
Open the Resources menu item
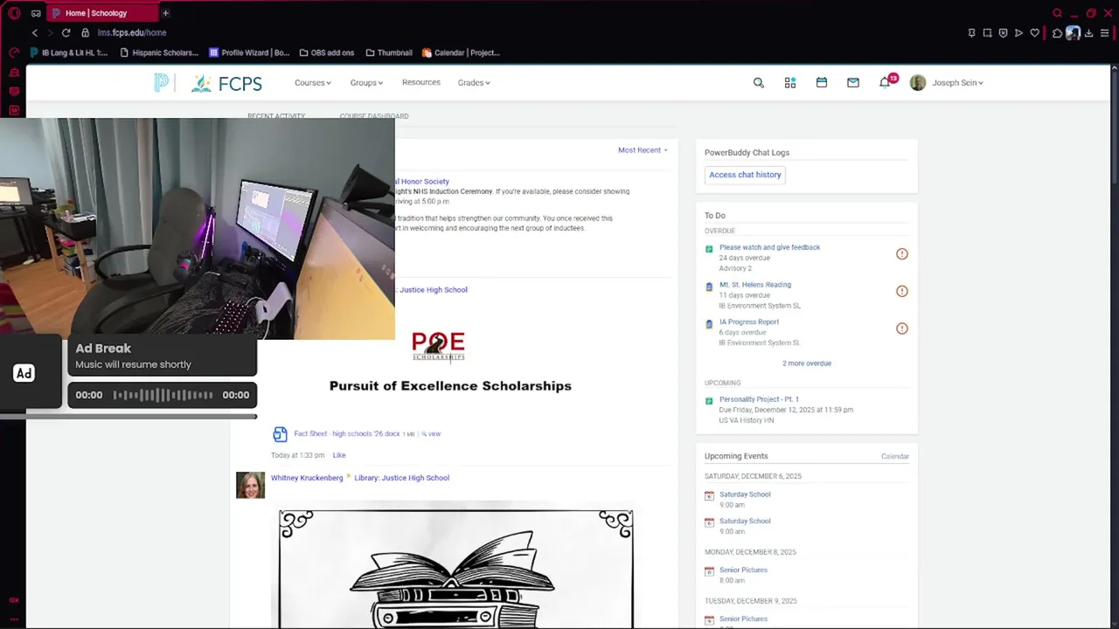click(x=420, y=82)
